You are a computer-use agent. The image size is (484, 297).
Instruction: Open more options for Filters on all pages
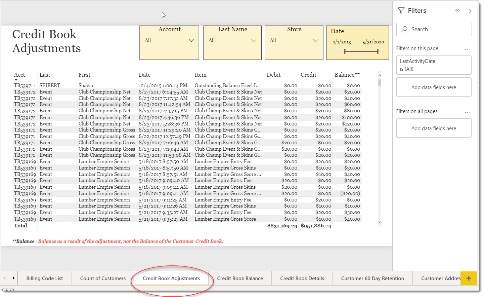pos(467,112)
